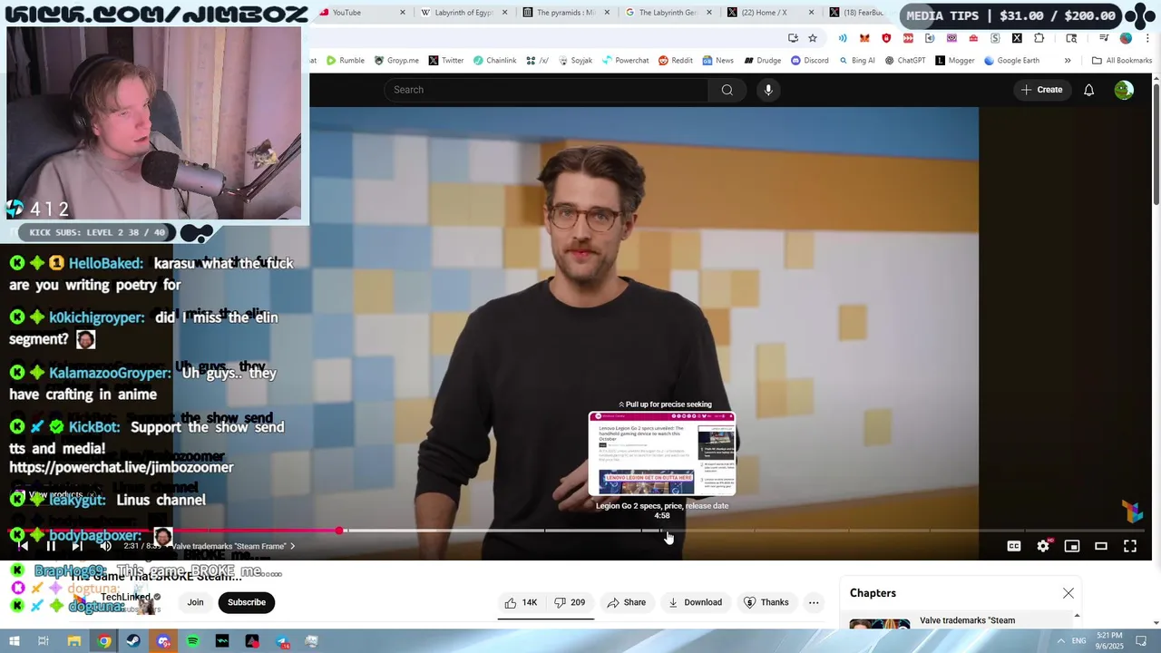Click the Download button
The width and height of the screenshot is (1161, 653).
pyautogui.click(x=695, y=602)
